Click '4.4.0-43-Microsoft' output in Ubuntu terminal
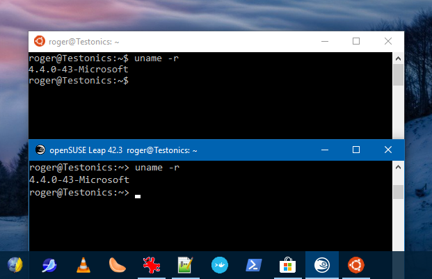 click(x=79, y=70)
